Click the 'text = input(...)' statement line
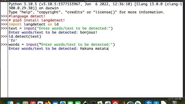Image resolution: width=185 pixels, height=104 pixels. click(61, 28)
